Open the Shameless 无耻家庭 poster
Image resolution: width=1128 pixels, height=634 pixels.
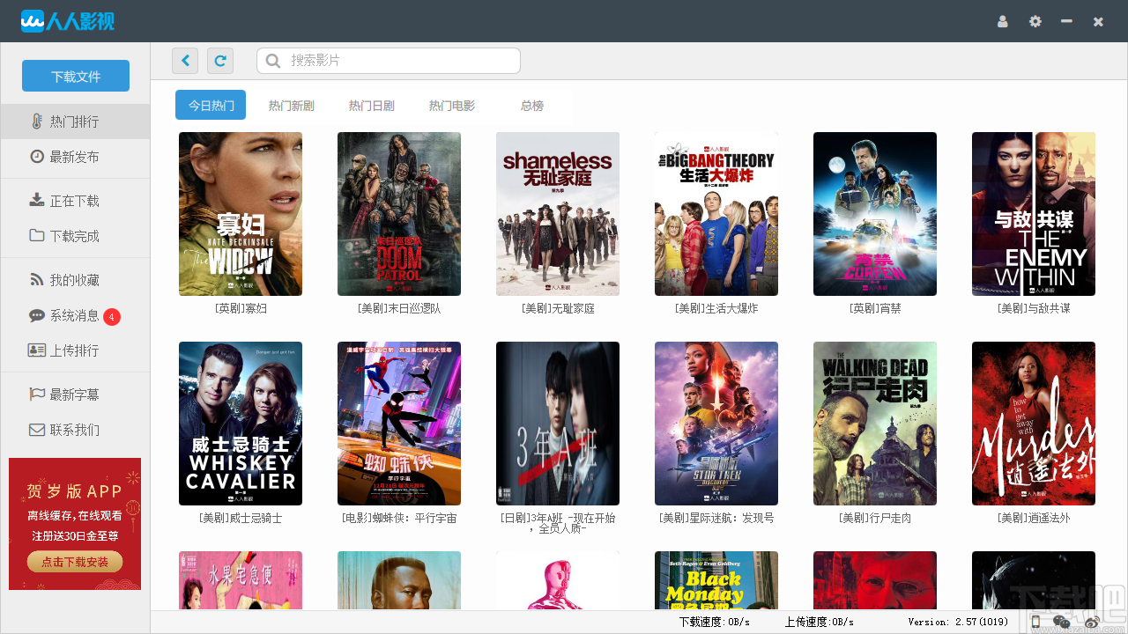(558, 214)
